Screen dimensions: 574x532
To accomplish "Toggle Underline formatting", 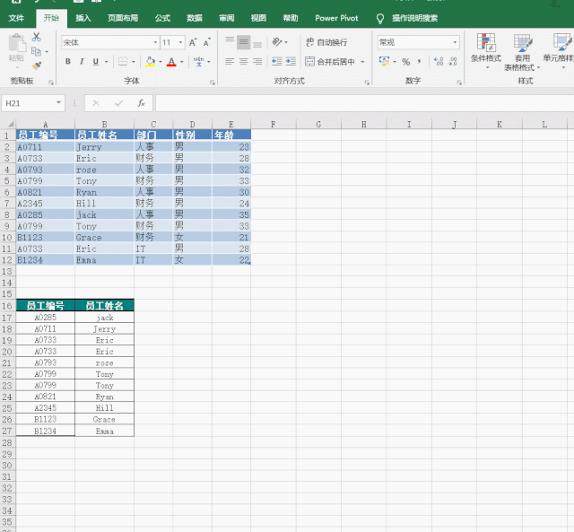I will click(96, 62).
